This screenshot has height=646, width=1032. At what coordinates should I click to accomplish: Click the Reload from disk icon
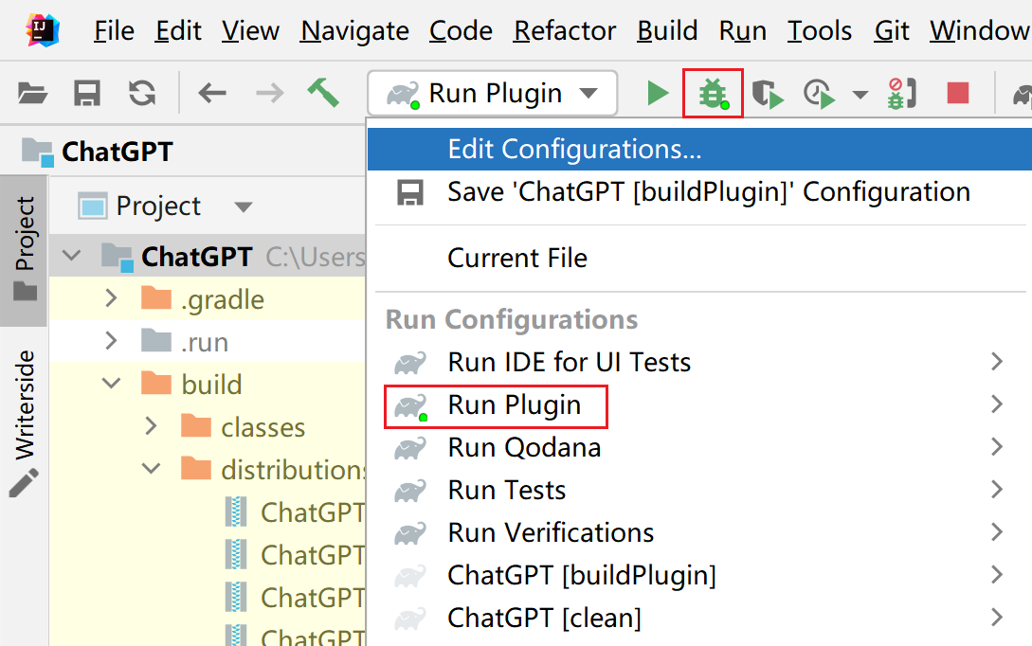coord(142,93)
